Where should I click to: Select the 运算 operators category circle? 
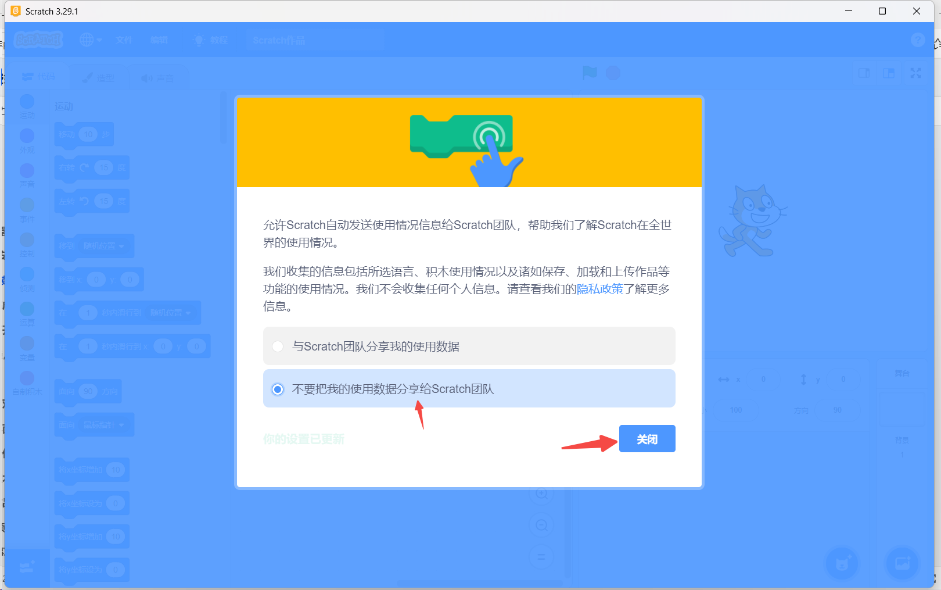27,309
